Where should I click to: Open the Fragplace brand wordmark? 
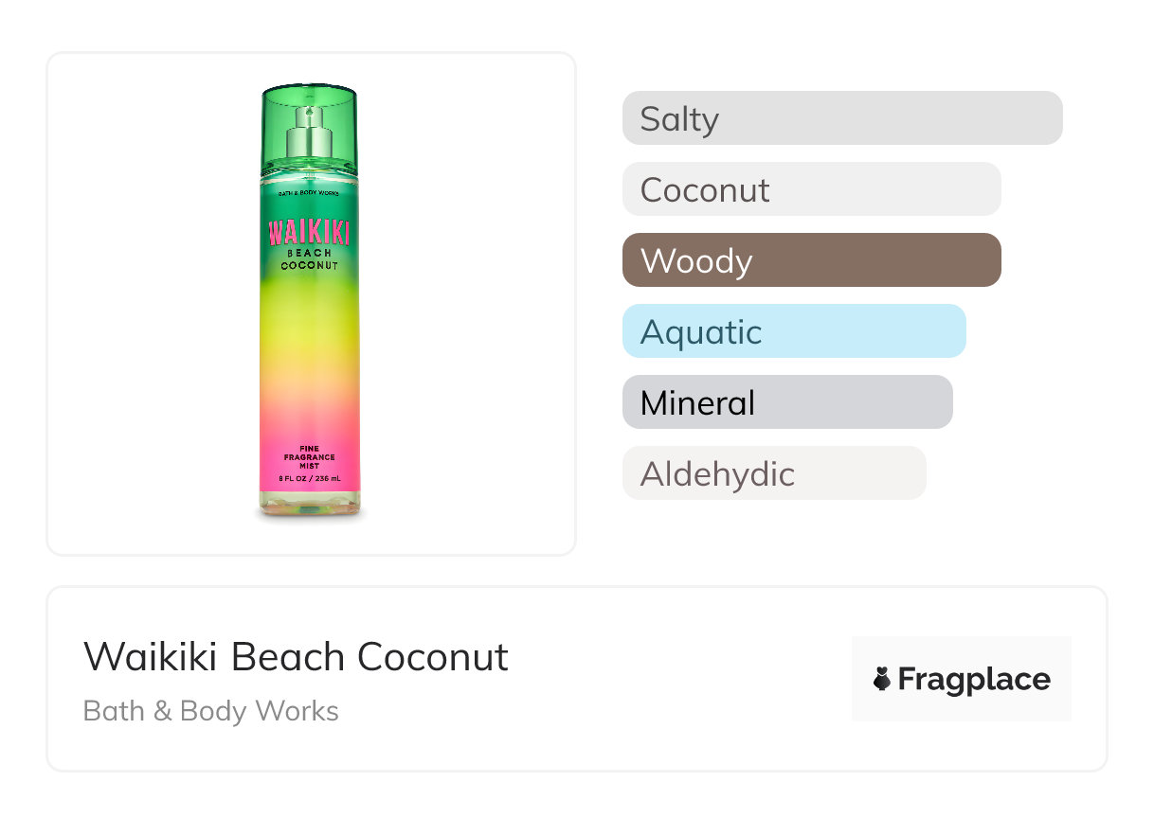point(974,679)
